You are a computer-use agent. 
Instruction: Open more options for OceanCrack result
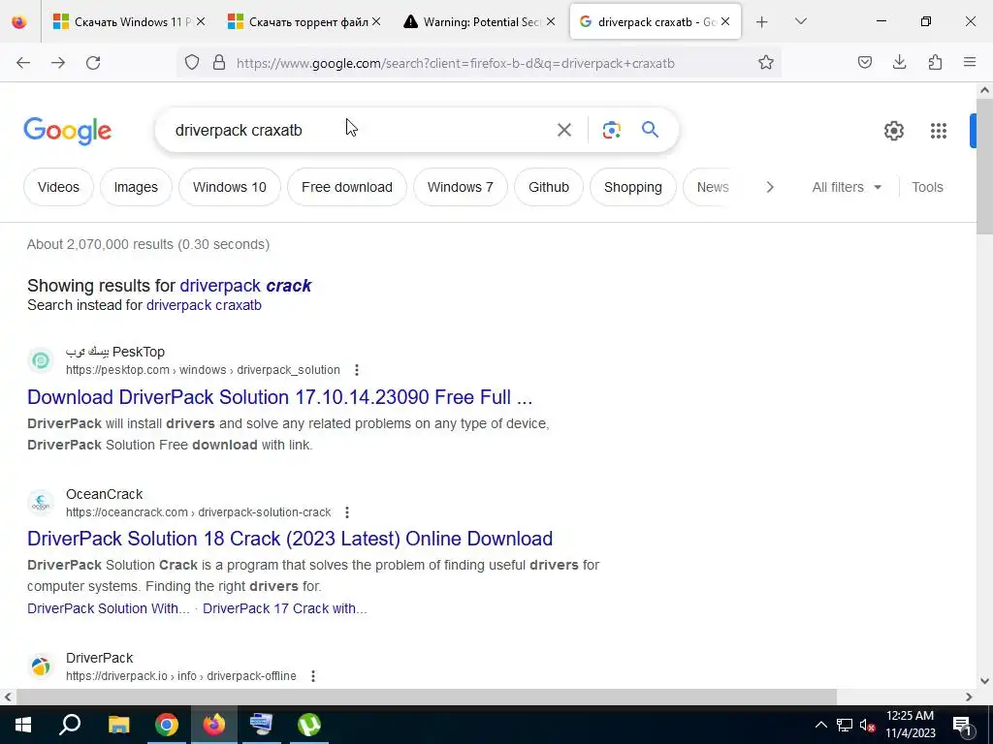pyautogui.click(x=347, y=512)
